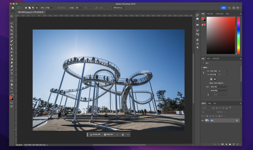Select the Hand tool
The image size is (253, 150).
tap(12, 84)
